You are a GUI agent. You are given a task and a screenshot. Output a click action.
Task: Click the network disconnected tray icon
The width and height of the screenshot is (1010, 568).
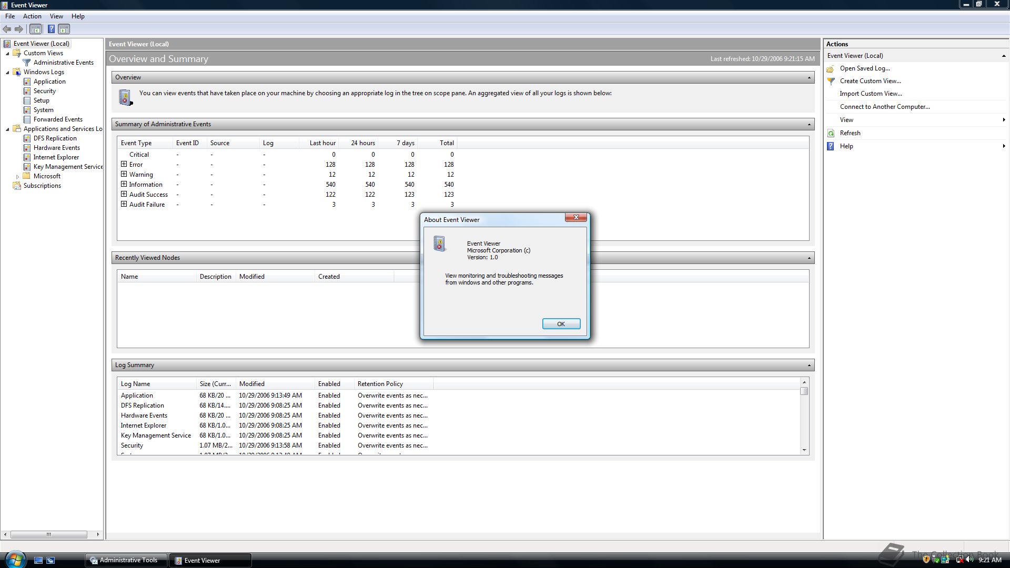(959, 560)
